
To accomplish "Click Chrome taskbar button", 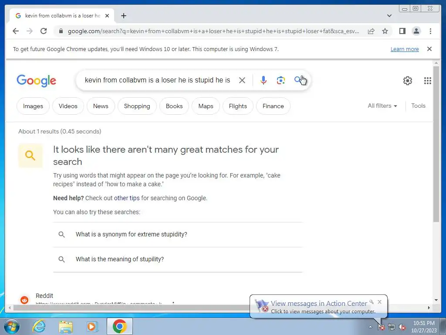I will 119,326.
